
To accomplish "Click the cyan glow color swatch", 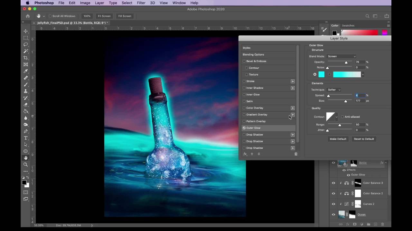I will click(321, 74).
